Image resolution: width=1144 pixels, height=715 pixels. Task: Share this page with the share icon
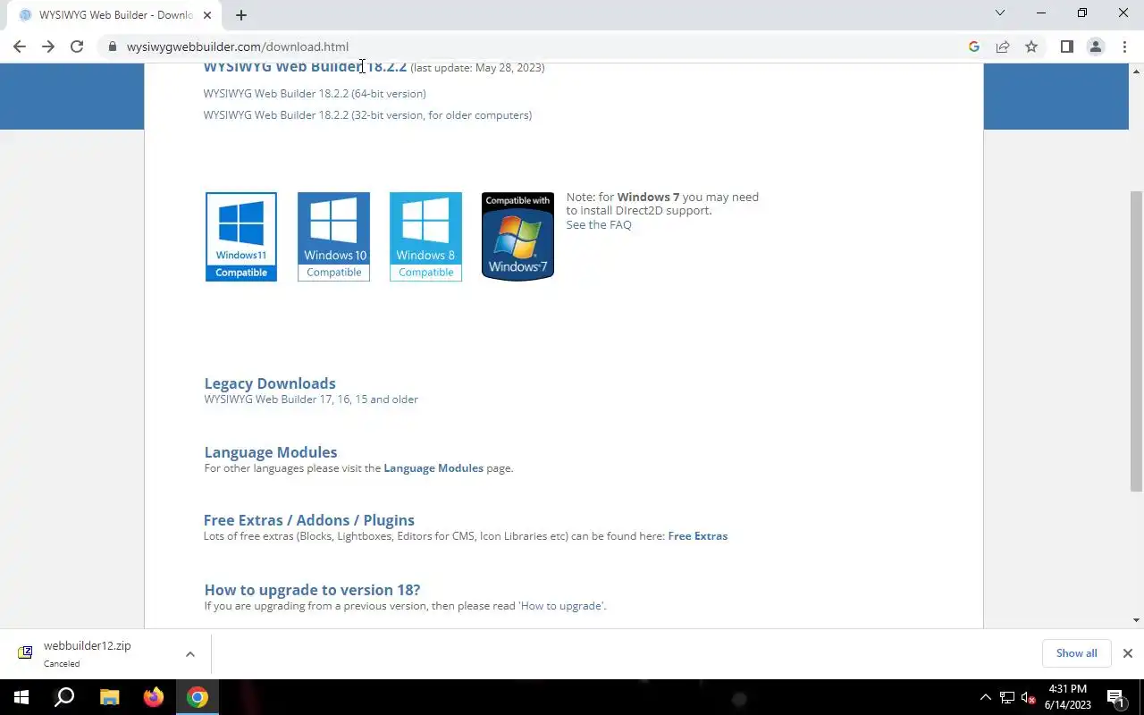[1003, 46]
